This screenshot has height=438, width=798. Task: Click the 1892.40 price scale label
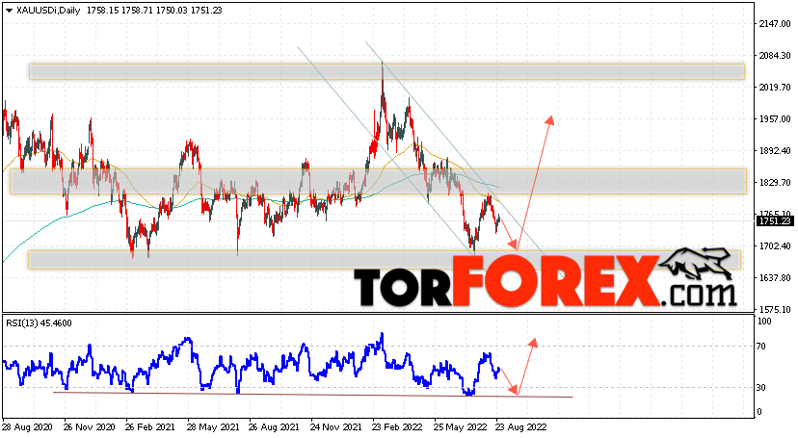(776, 151)
